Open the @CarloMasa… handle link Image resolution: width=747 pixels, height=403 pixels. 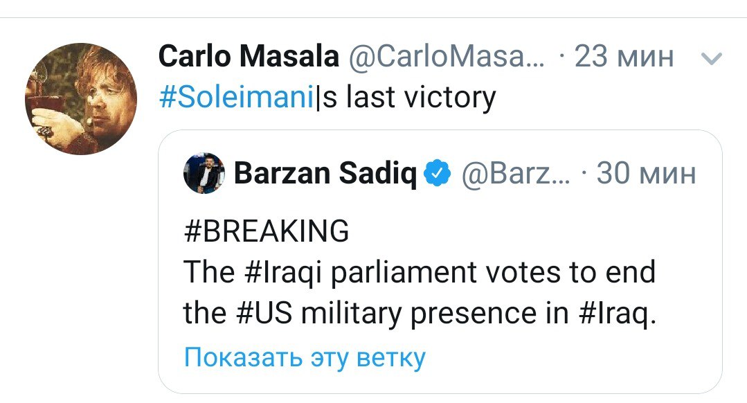[x=447, y=57]
